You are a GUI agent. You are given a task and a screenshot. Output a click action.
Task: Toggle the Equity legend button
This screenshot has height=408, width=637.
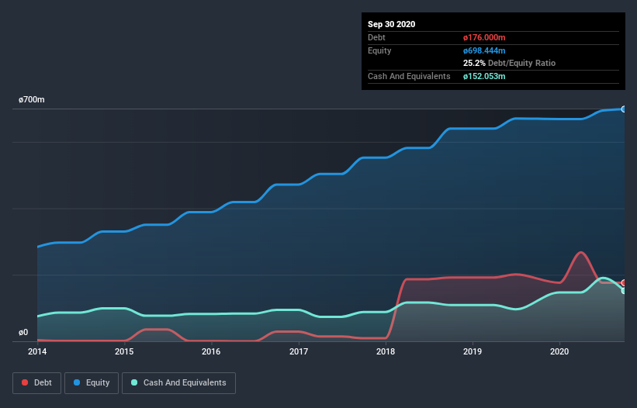pos(92,383)
